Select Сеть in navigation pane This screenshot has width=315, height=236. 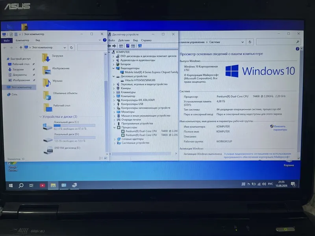pos(12,94)
